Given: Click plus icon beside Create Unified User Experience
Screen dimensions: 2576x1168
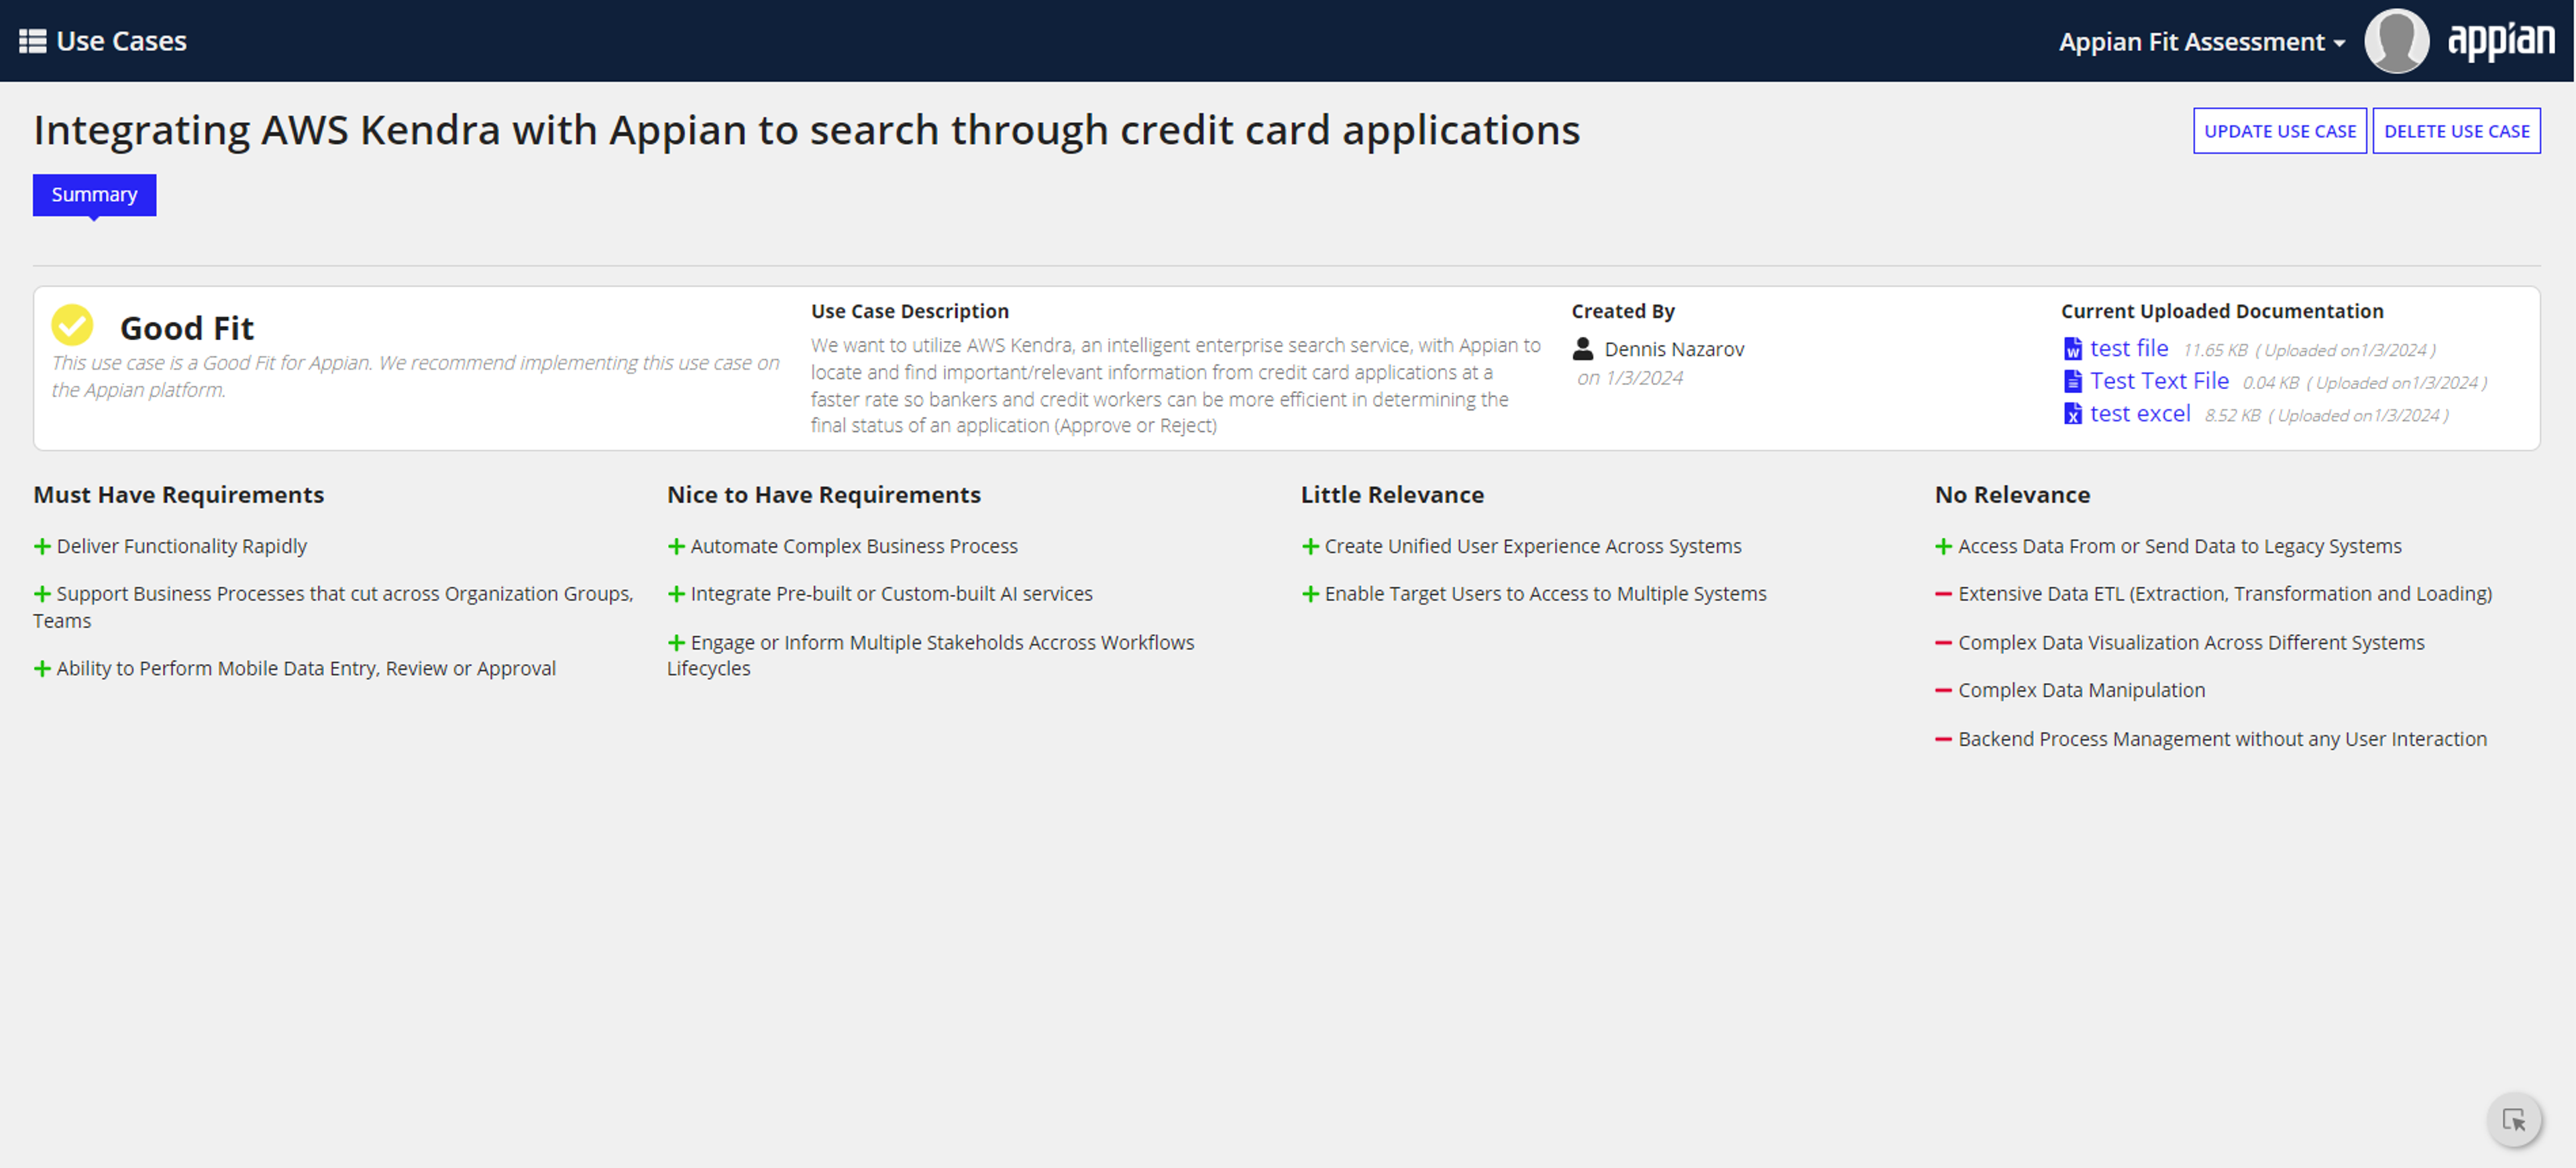Looking at the screenshot, I should [x=1310, y=547].
